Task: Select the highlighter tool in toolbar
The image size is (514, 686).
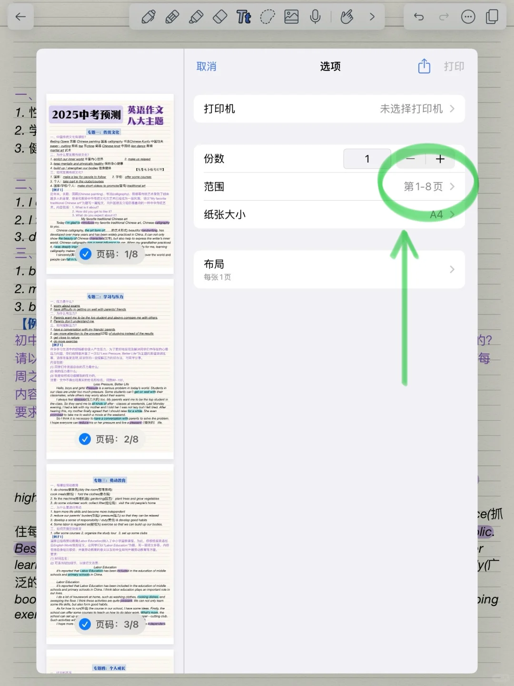Action: point(196,17)
